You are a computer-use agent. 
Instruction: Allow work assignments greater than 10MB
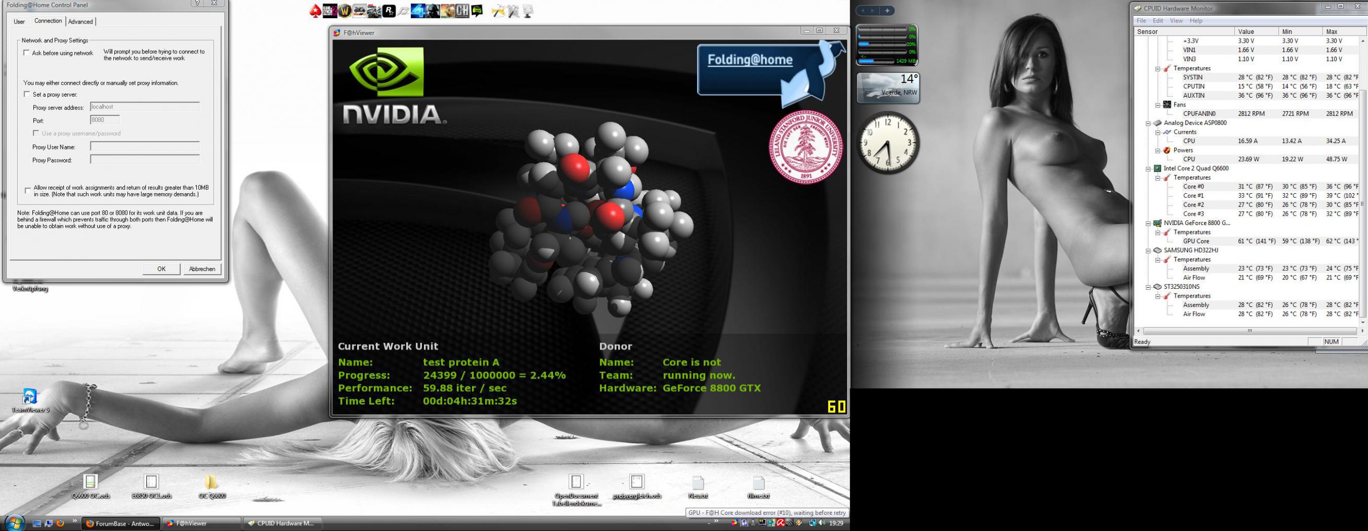tap(28, 190)
